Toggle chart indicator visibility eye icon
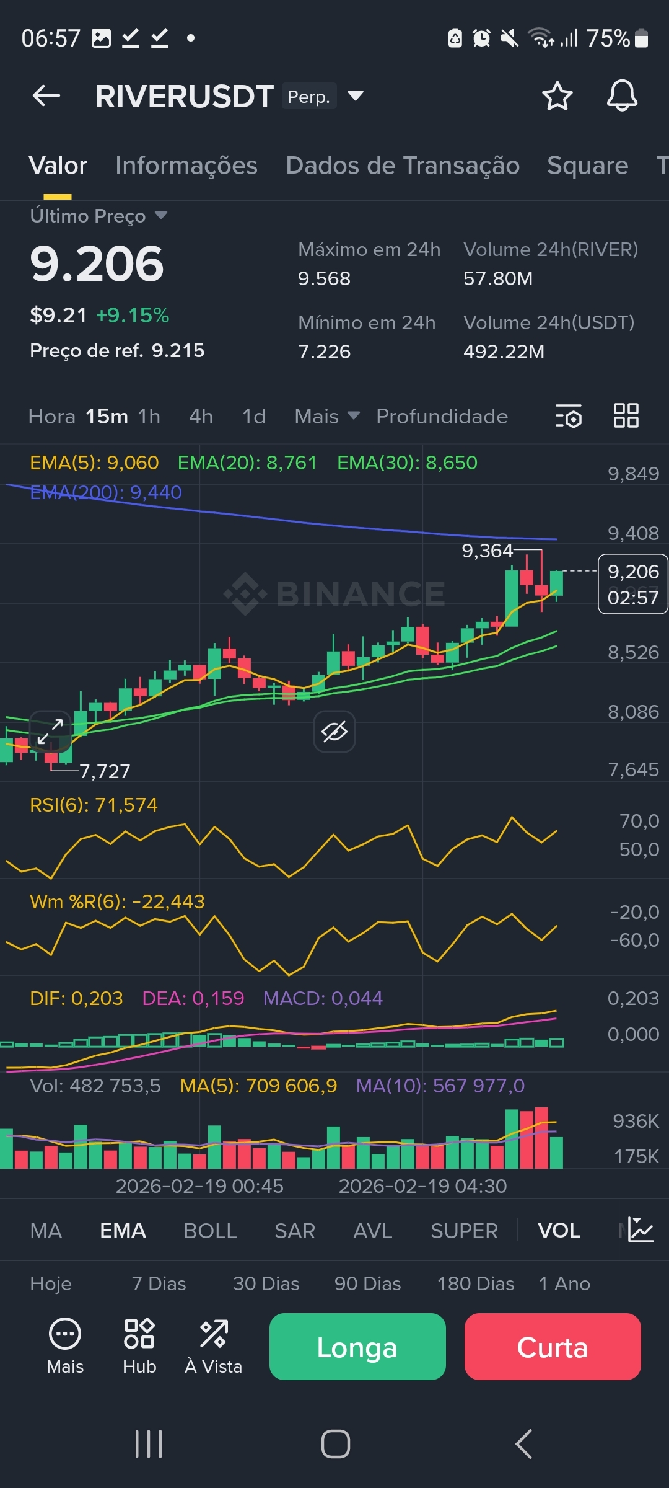The height and width of the screenshot is (1488, 669). (334, 732)
